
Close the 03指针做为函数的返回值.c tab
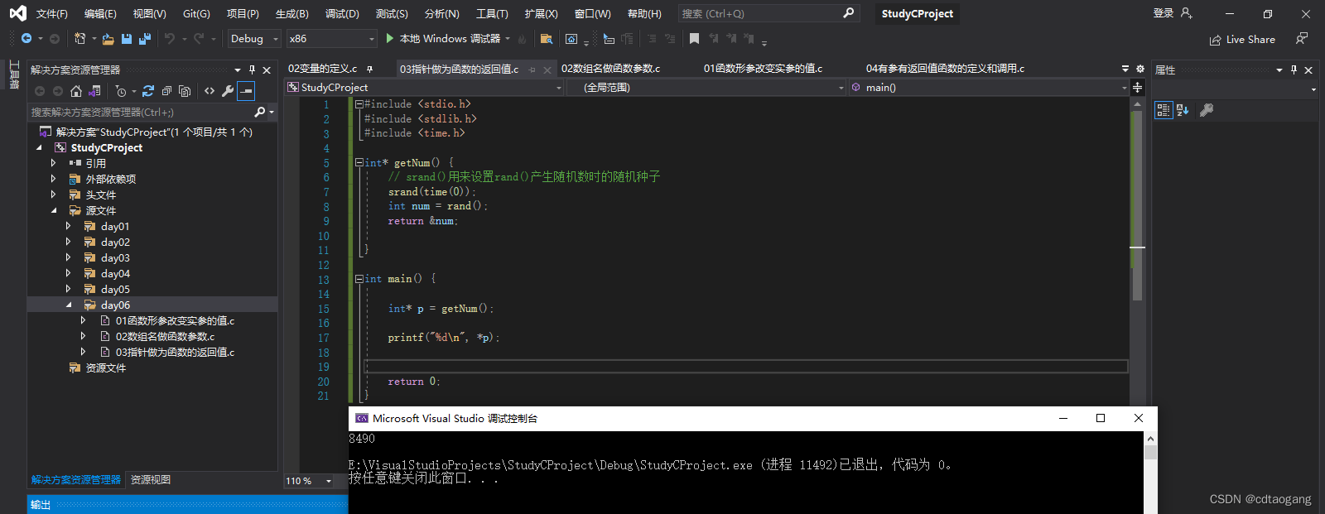tap(547, 70)
